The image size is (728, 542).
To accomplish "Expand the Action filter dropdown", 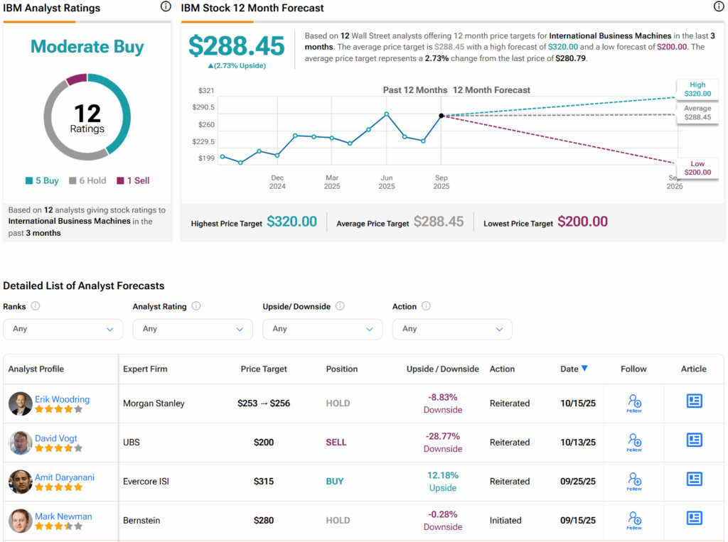I will [451, 329].
